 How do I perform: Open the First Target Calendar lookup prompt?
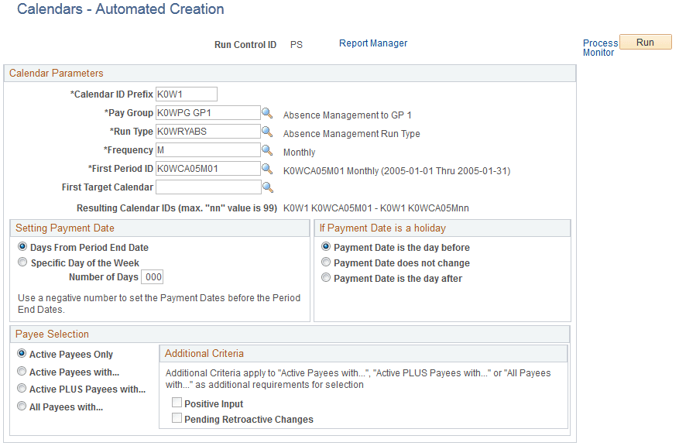[x=267, y=187]
